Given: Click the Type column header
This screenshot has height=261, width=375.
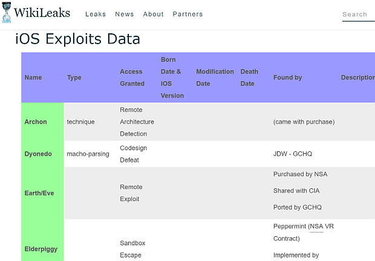Looking at the screenshot, I should tap(74, 78).
